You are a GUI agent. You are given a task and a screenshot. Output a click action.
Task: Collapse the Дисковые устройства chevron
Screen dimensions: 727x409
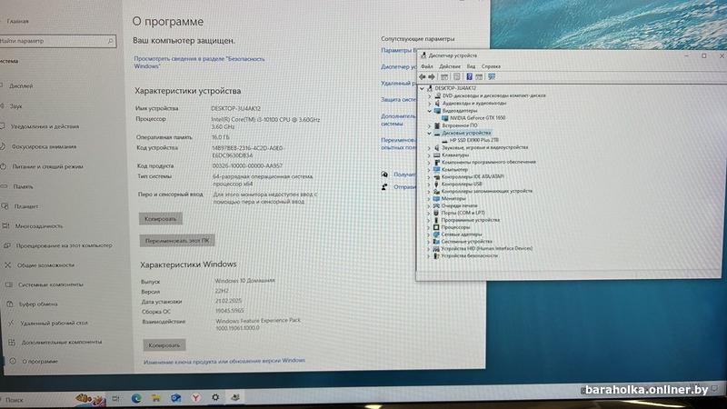429,133
